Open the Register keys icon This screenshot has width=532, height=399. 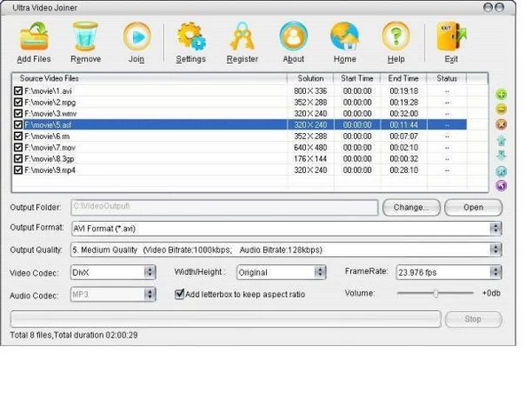(242, 36)
